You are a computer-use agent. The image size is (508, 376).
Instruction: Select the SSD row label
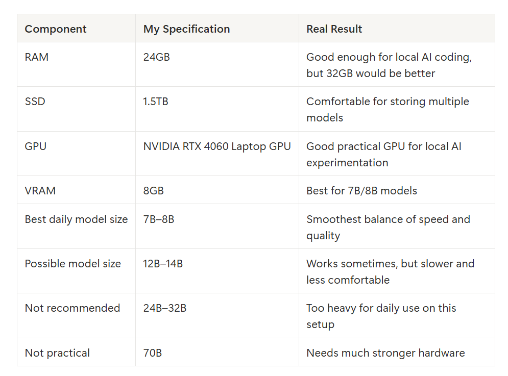click(x=35, y=102)
